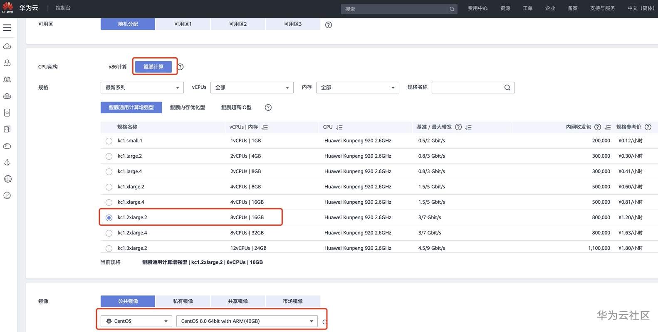Open 资源 in top bar

pyautogui.click(x=505, y=8)
